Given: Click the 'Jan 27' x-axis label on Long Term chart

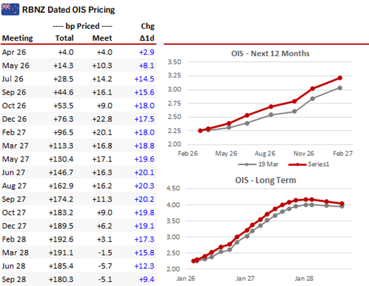Looking at the screenshot, I should 245,279.
